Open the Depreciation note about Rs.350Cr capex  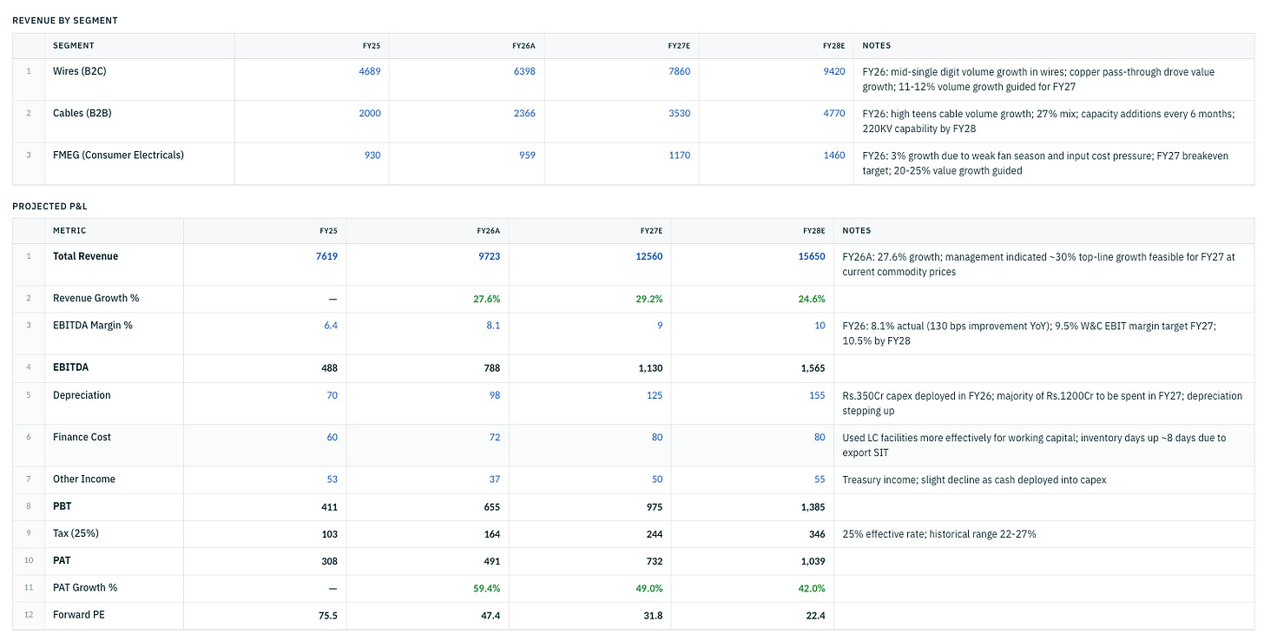tap(1042, 403)
